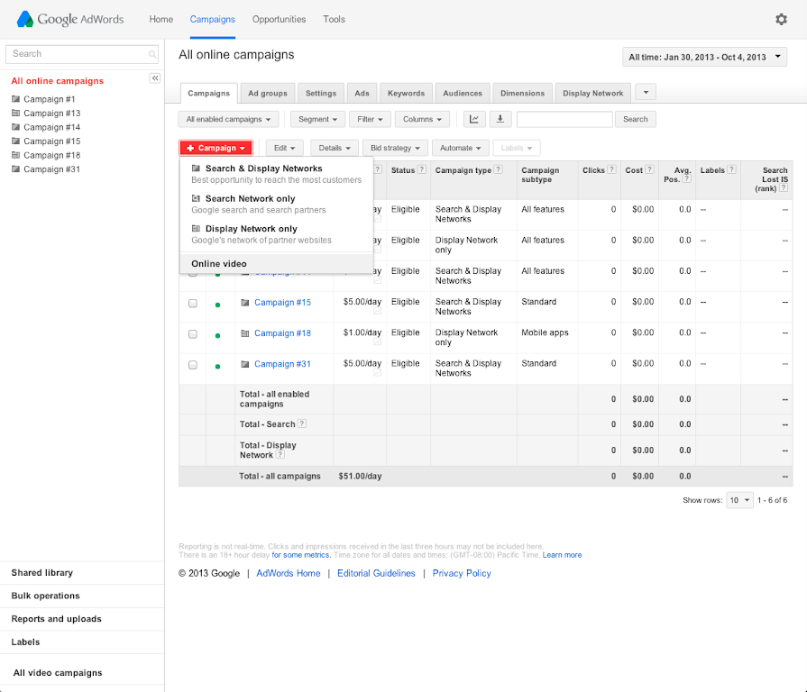Click Campaign #13 icon in sidebar
This screenshot has width=807, height=692.
point(16,113)
